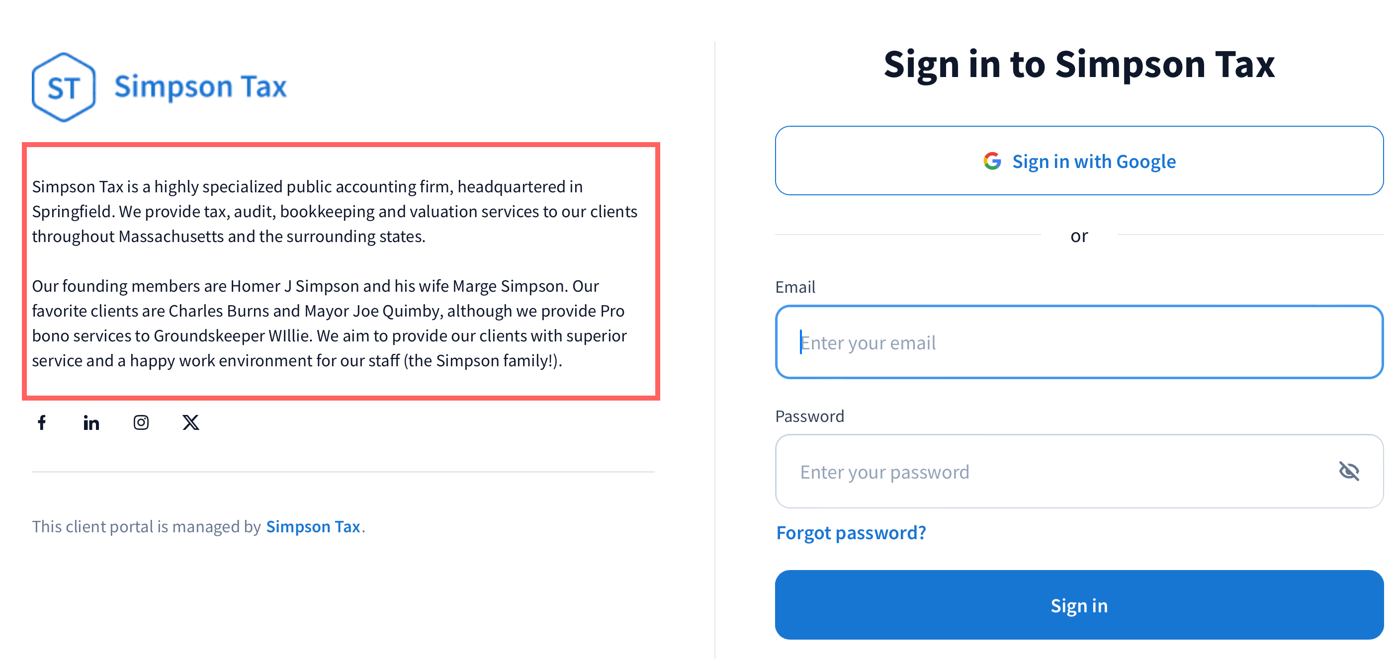Image resolution: width=1398 pixels, height=659 pixels.
Task: Click the Google G logo
Action: point(992,161)
